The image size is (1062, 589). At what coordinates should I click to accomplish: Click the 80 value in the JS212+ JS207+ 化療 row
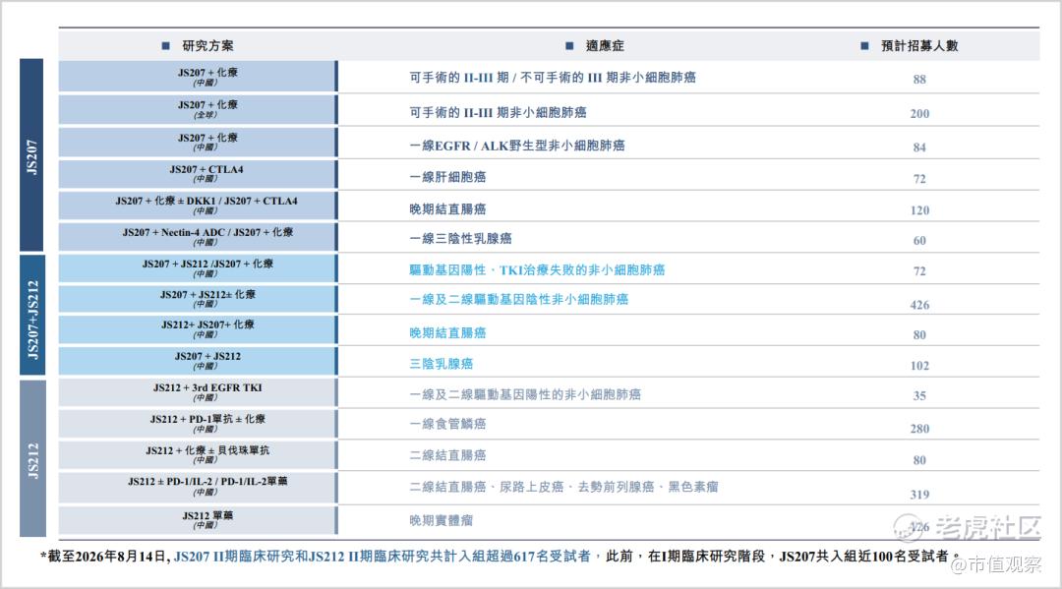(x=919, y=334)
